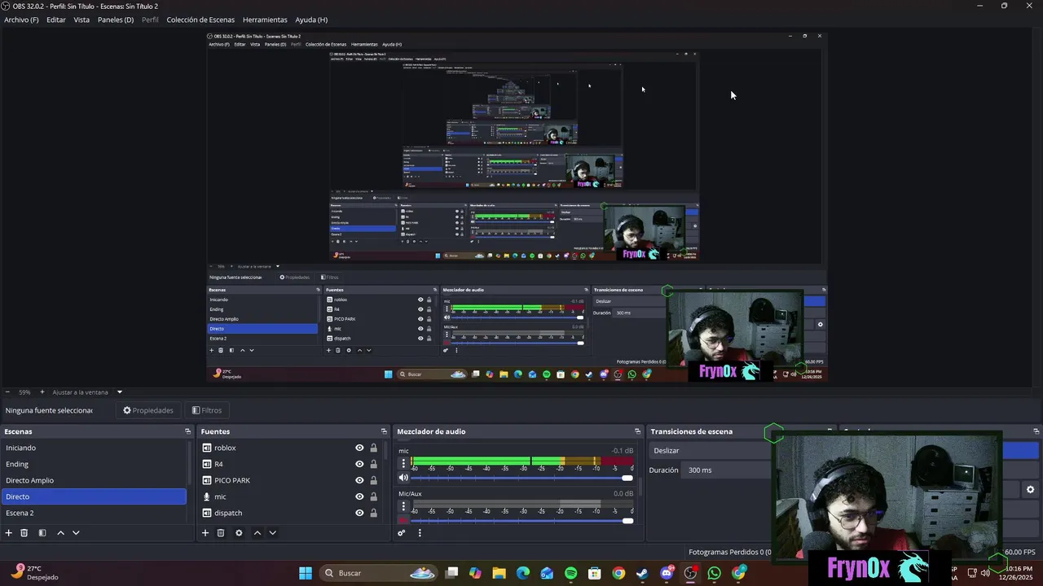Delete the selected scene using the trash icon
This screenshot has width=1043, height=586.
pos(24,533)
